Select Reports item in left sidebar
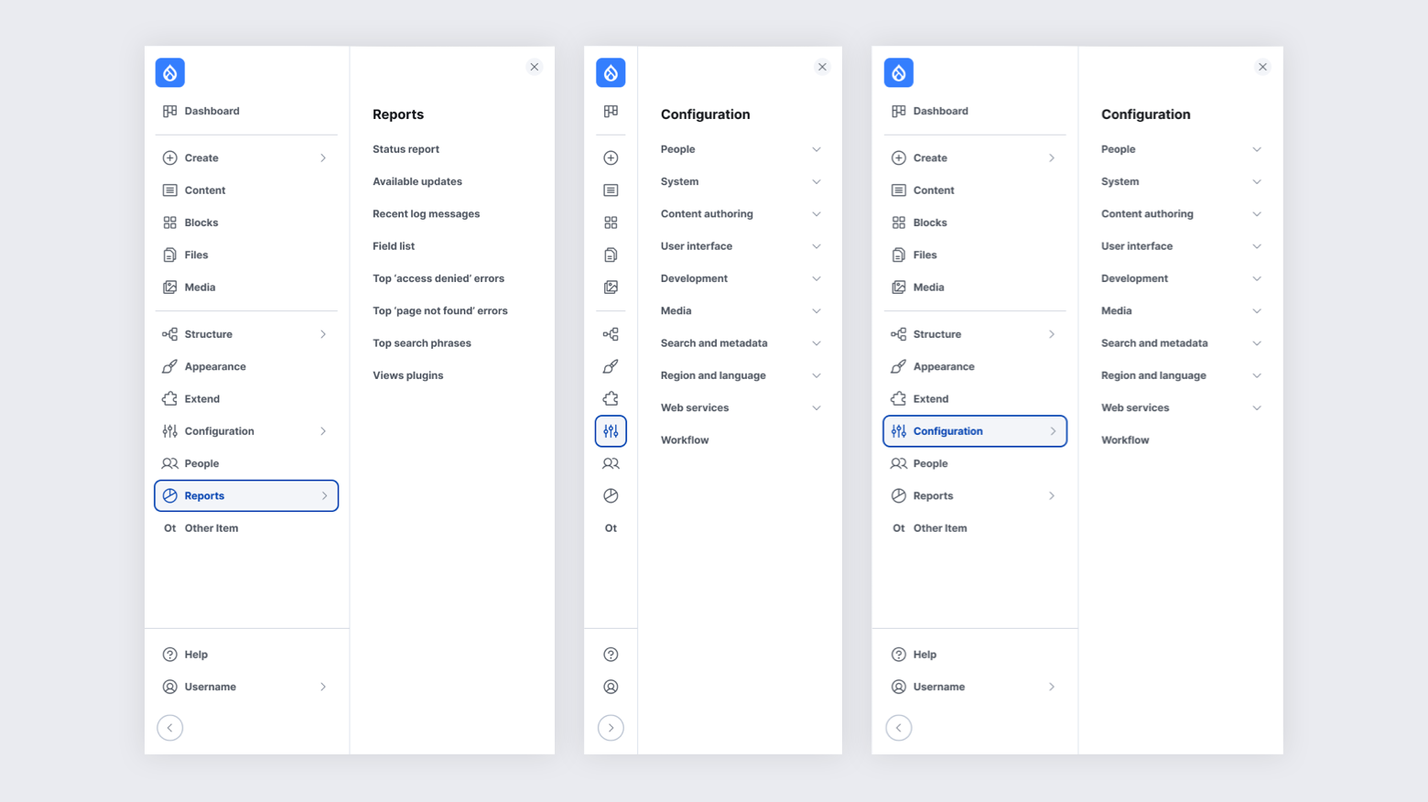 coord(246,495)
